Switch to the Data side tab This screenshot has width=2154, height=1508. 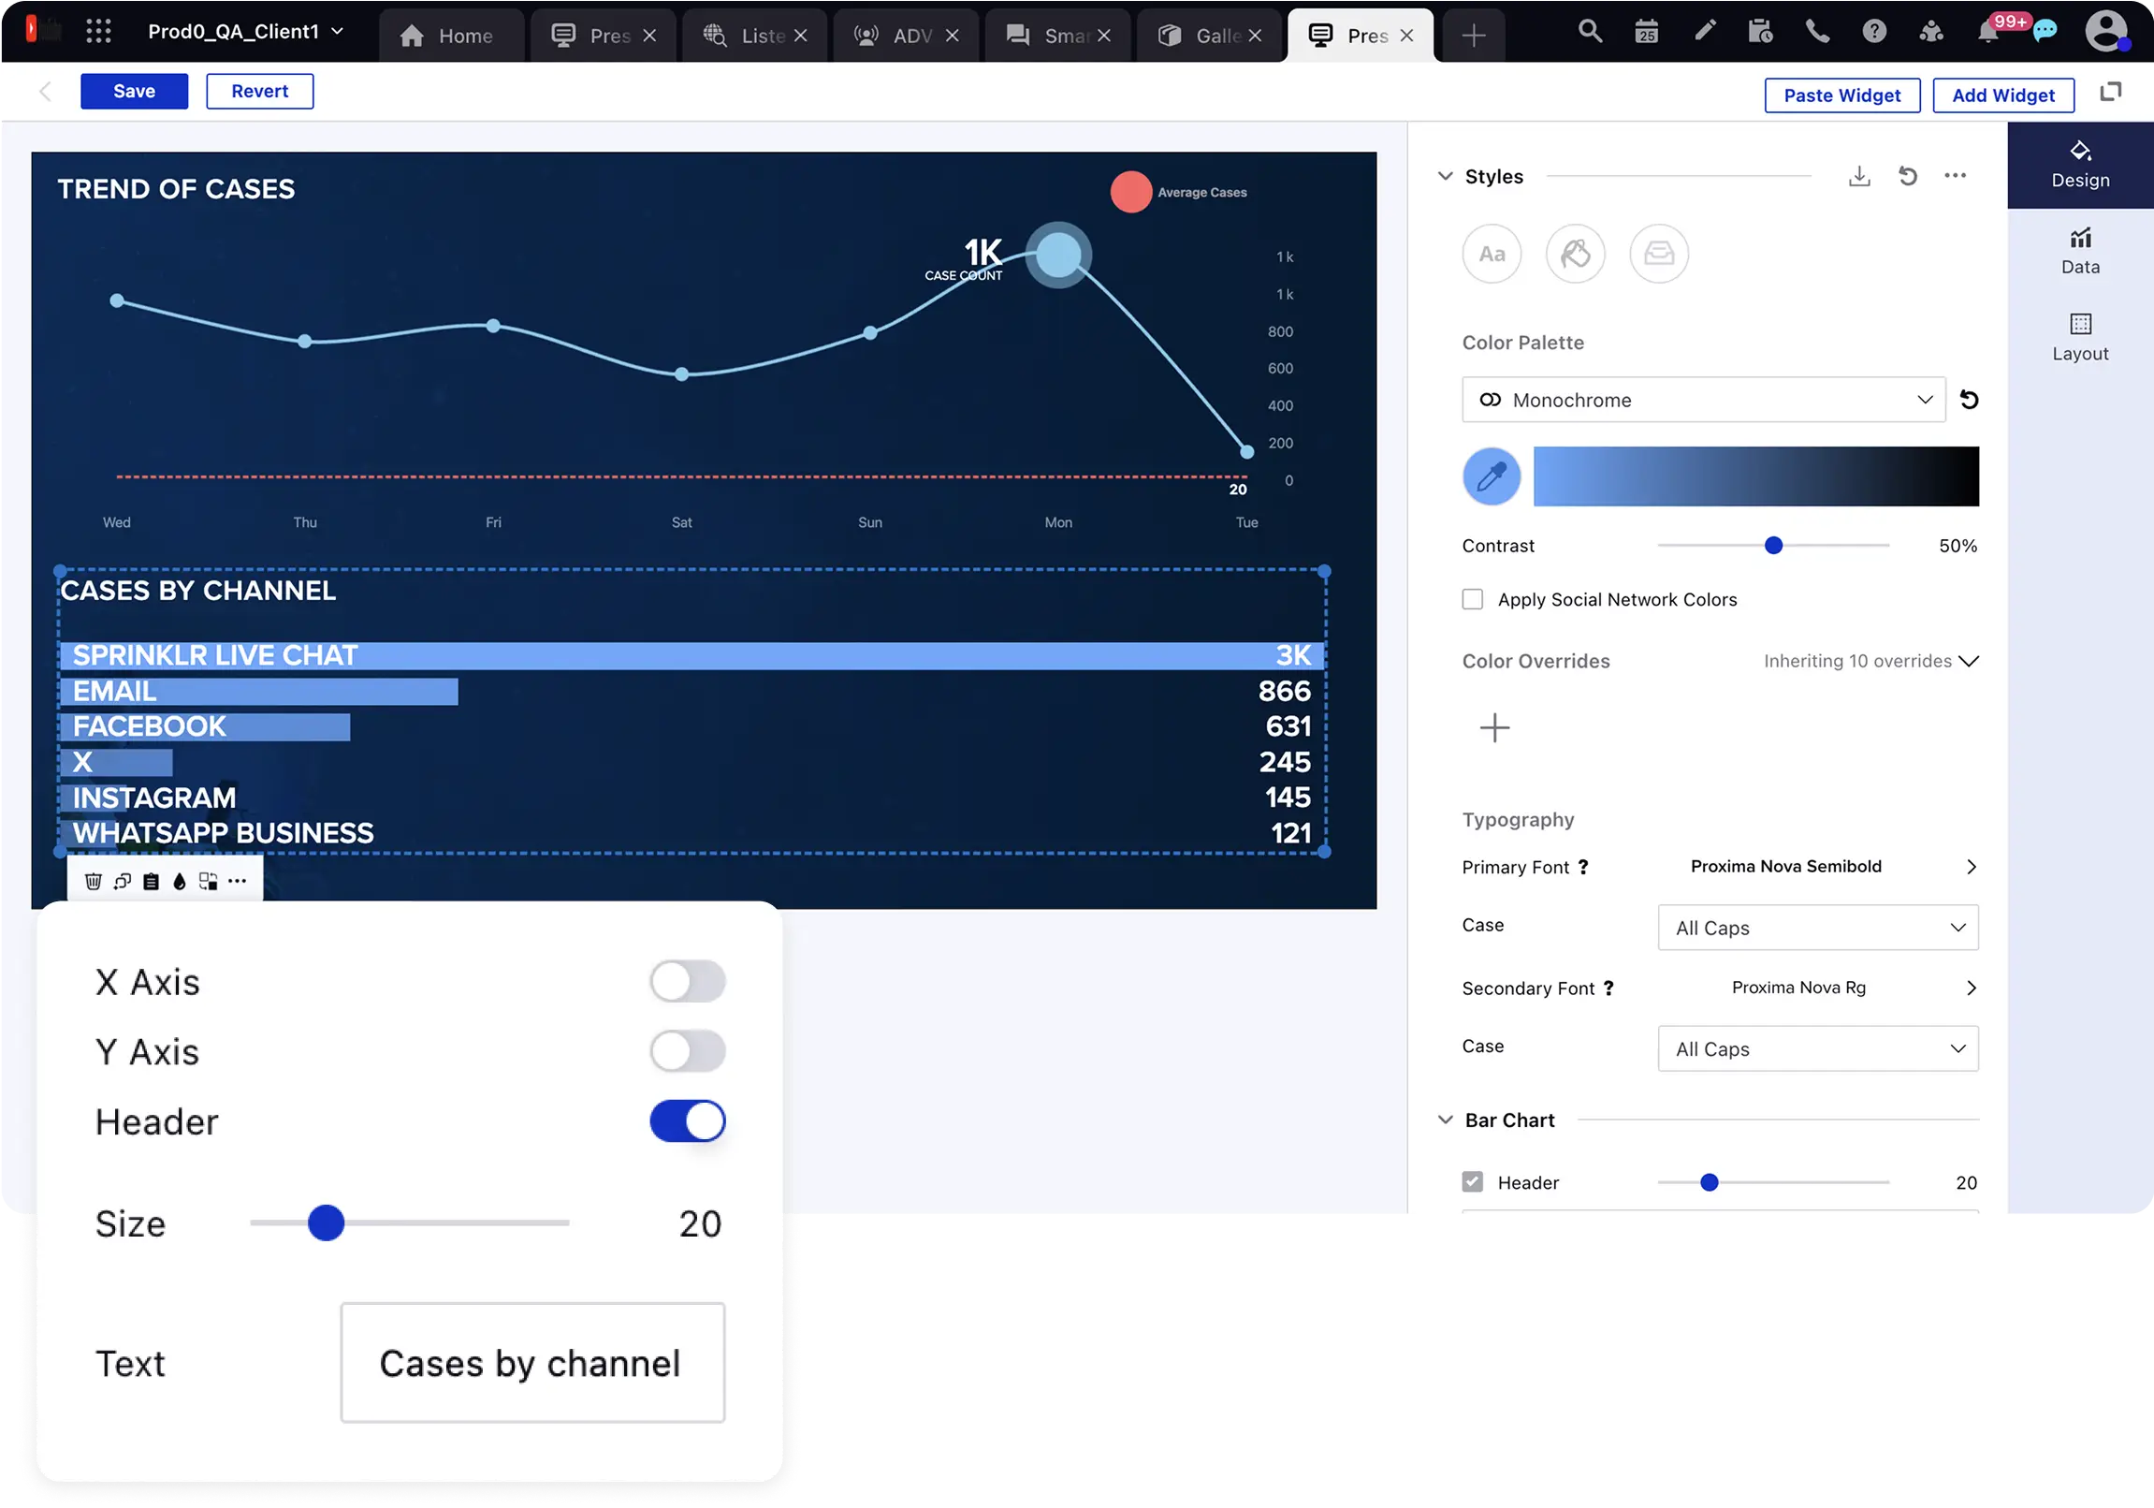coord(2080,252)
